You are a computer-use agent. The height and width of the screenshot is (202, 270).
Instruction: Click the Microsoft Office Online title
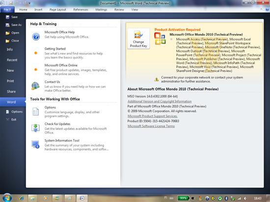(61, 65)
